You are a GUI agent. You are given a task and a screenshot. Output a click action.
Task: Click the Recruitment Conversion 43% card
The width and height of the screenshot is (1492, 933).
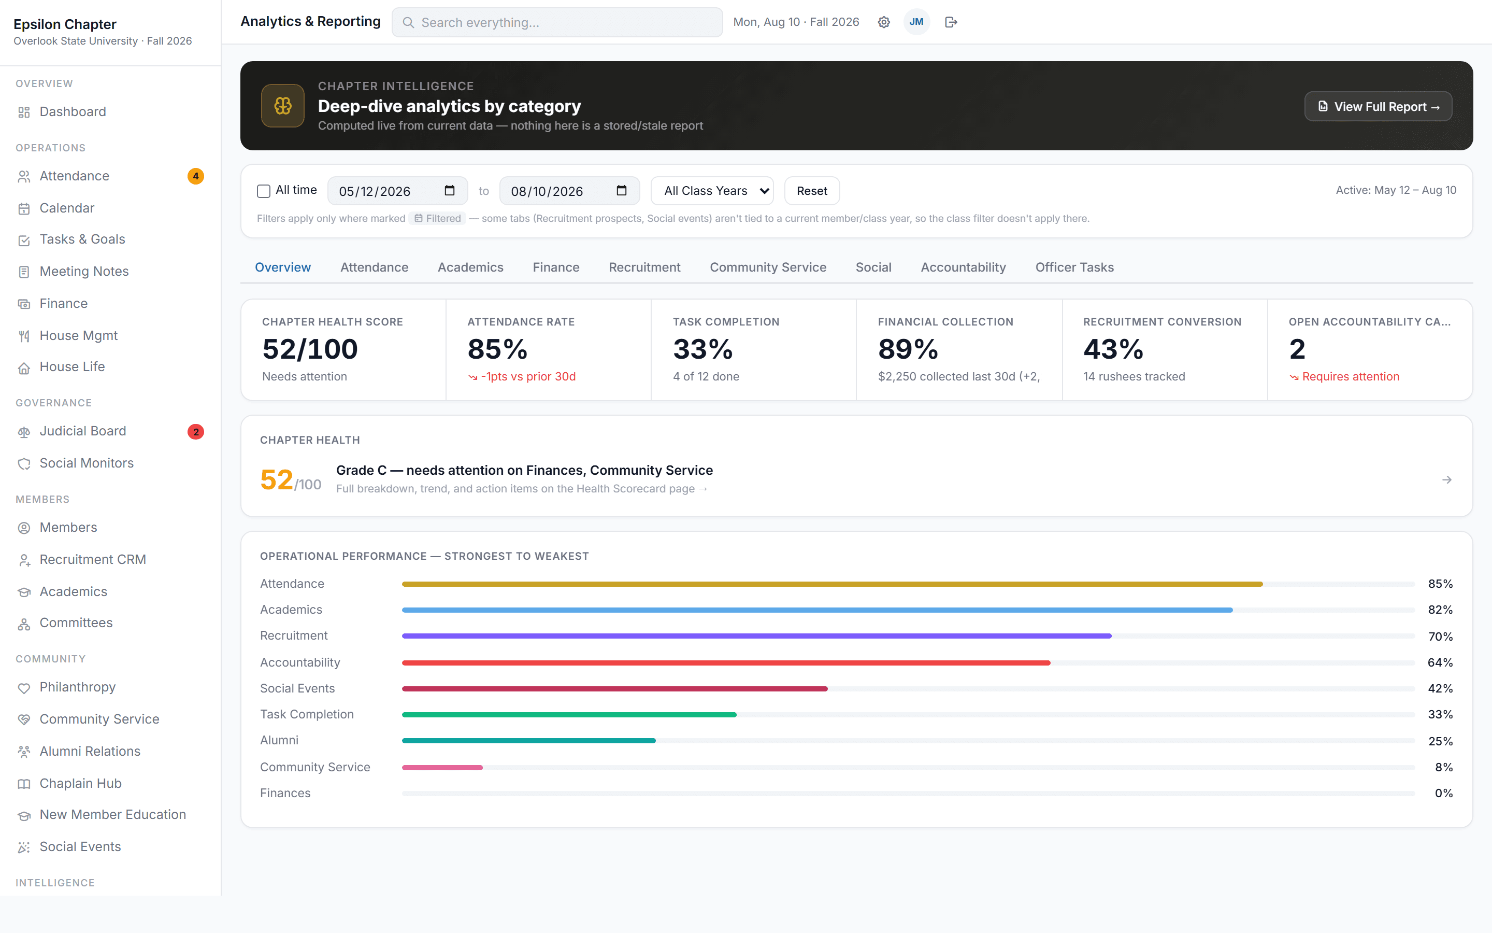[x=1165, y=350]
